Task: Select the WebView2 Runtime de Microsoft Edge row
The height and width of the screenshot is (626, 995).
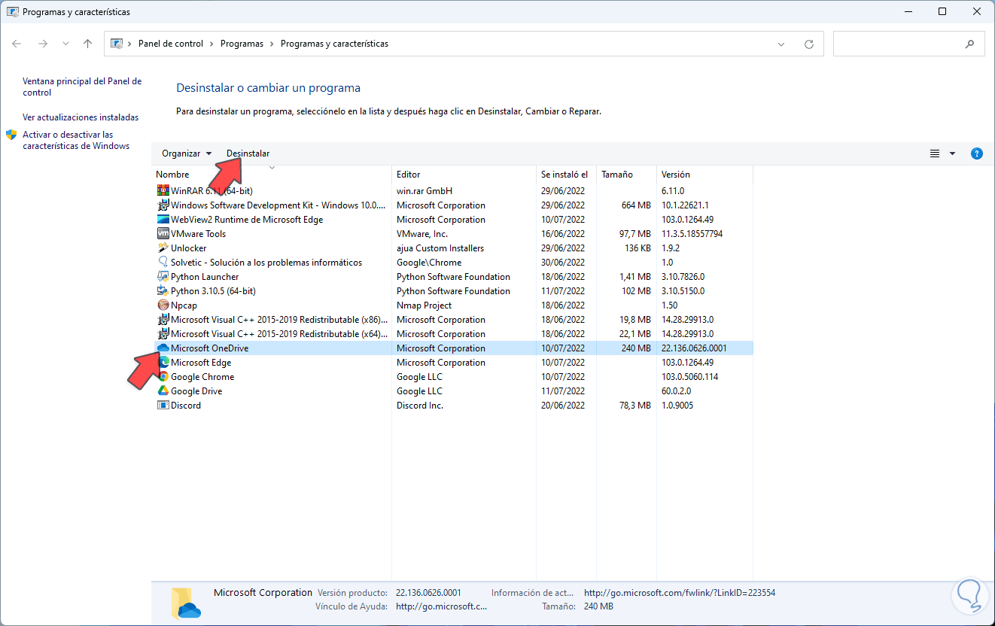Action: click(452, 220)
